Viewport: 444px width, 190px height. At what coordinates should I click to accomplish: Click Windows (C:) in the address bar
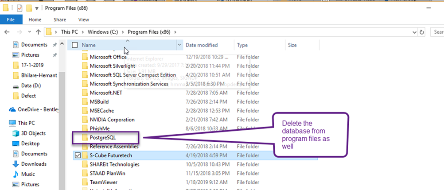(104, 32)
